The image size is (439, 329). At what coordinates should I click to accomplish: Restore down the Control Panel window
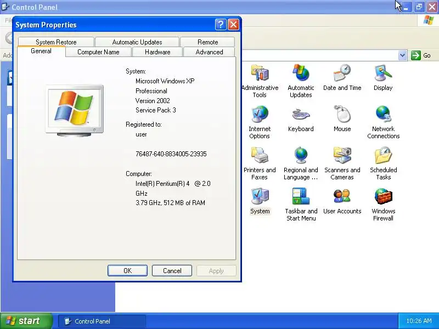pos(419,7)
